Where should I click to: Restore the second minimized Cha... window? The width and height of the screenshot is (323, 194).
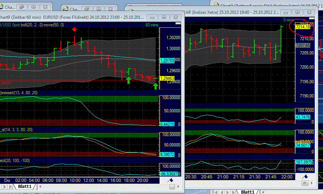click(87, 9)
